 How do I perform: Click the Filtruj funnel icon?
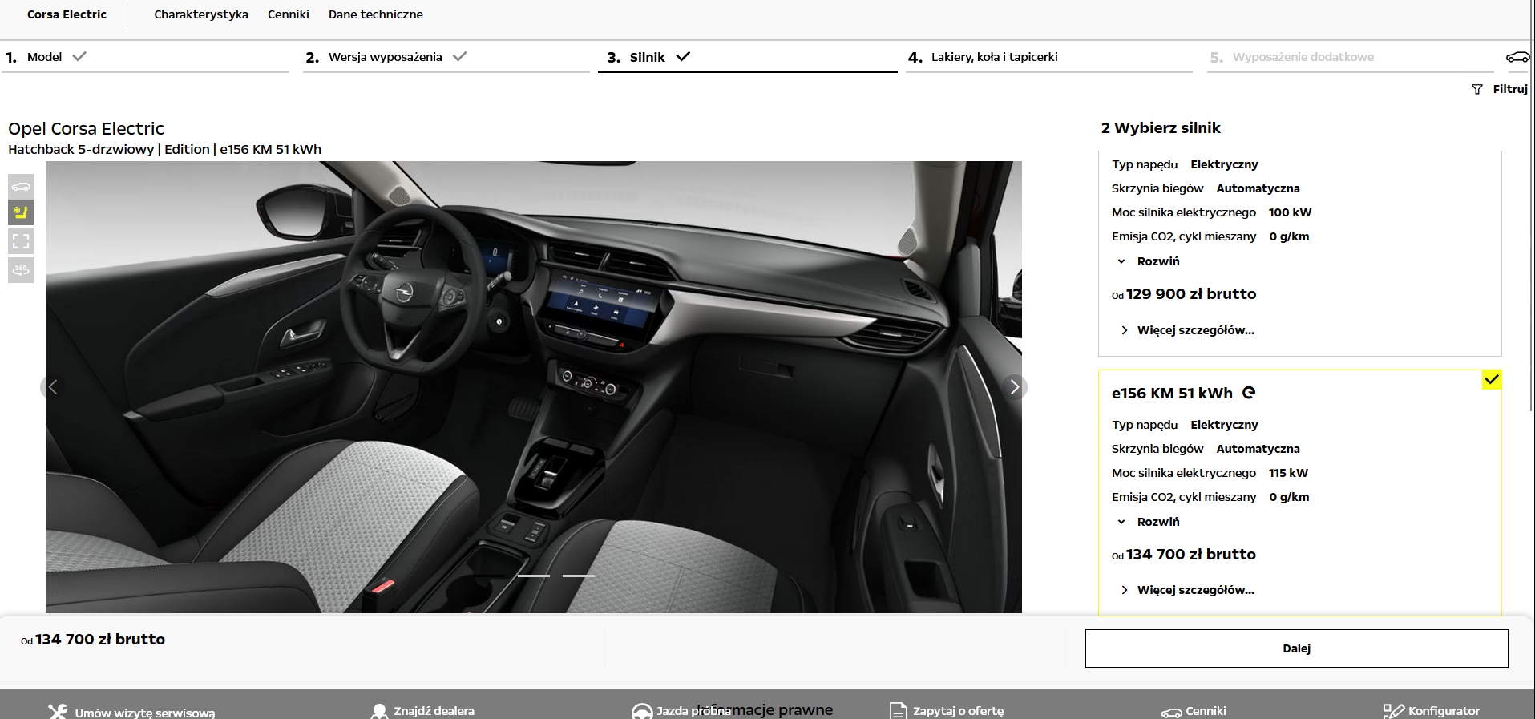coord(1477,90)
